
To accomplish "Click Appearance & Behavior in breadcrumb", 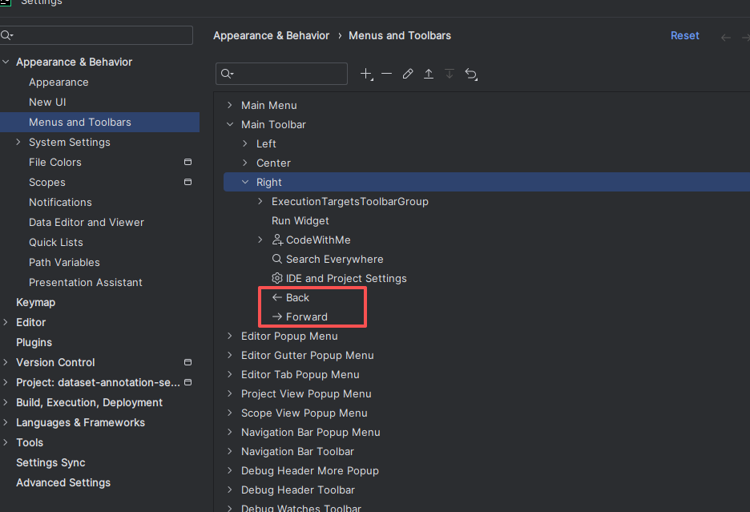I will (x=271, y=36).
